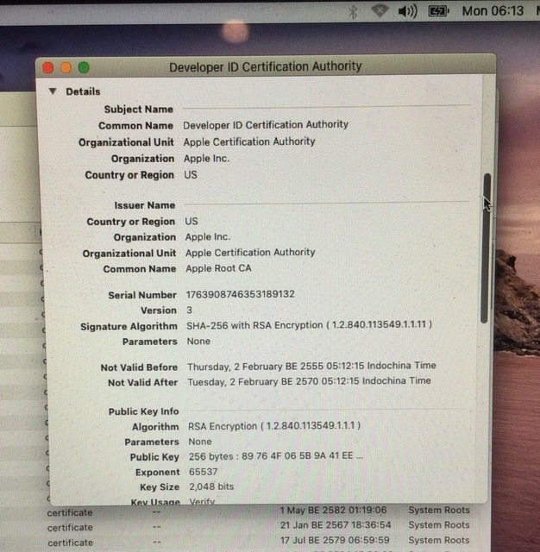Open the battery status icon
Screen dimensions: 540x552
438,11
